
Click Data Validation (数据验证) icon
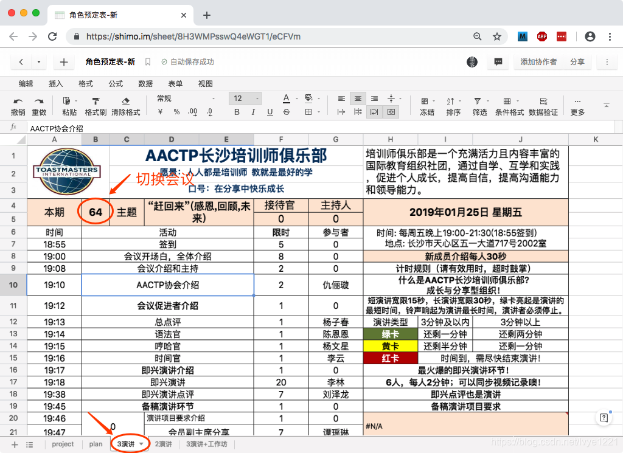point(543,101)
